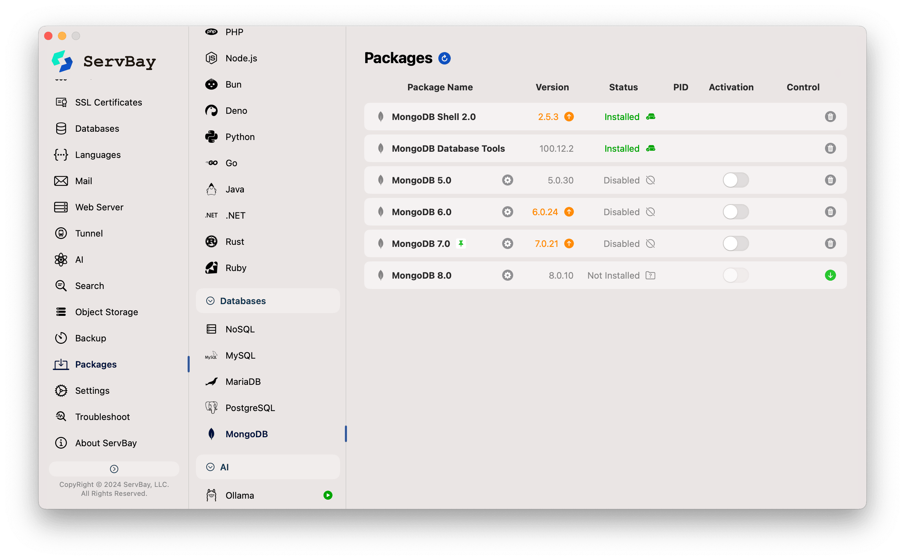Open Web Server section

(89, 207)
